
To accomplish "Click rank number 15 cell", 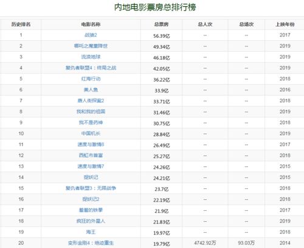I will pyautogui.click(x=21, y=188).
